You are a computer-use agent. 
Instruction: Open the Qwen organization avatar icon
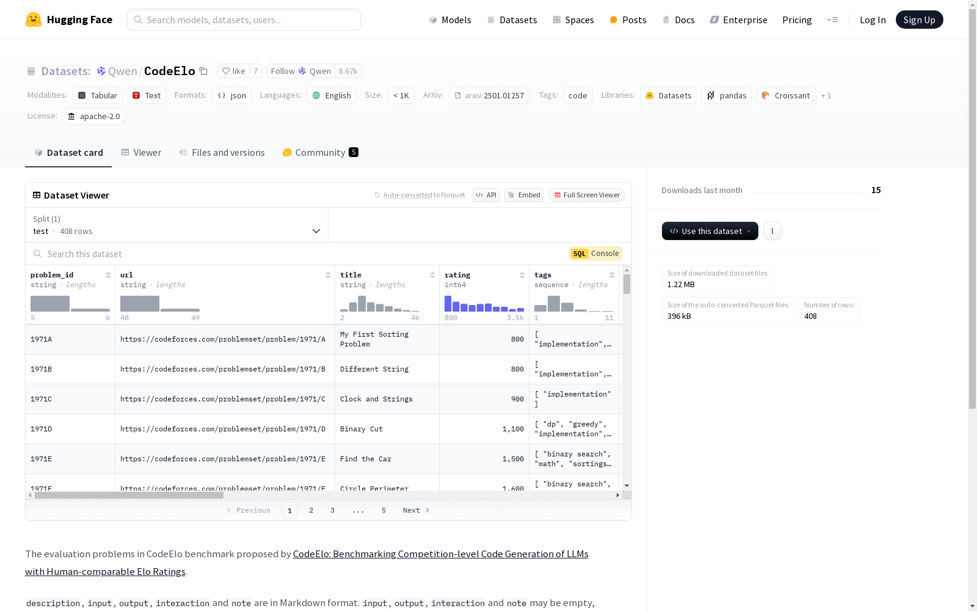coord(101,71)
